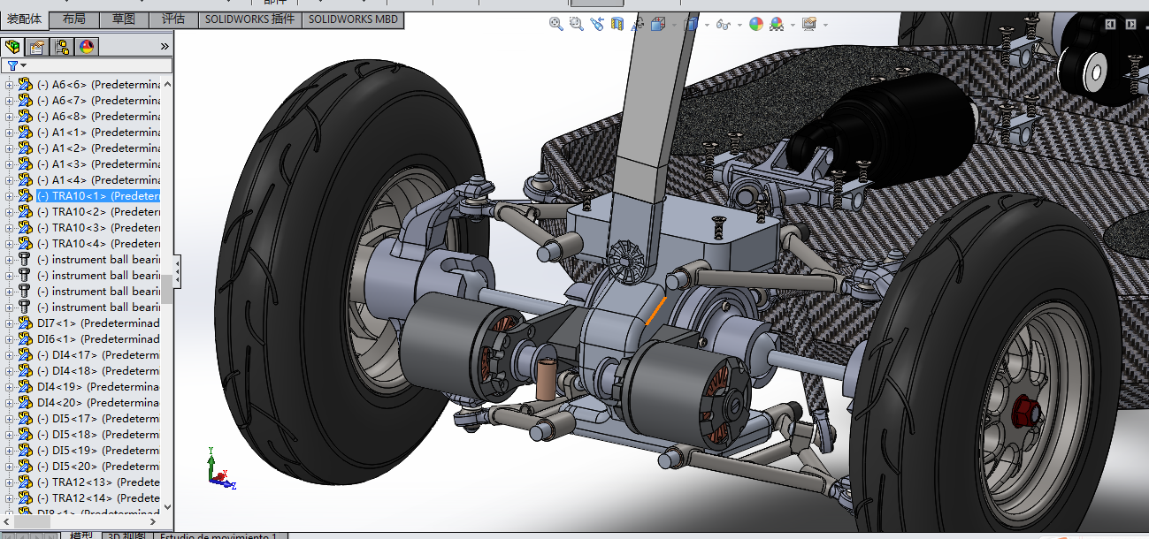The image size is (1149, 539).
Task: Click the Zoom to Area icon
Action: click(x=577, y=25)
